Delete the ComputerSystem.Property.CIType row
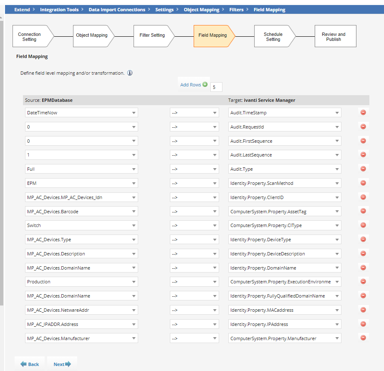The image size is (384, 371). coord(363,225)
